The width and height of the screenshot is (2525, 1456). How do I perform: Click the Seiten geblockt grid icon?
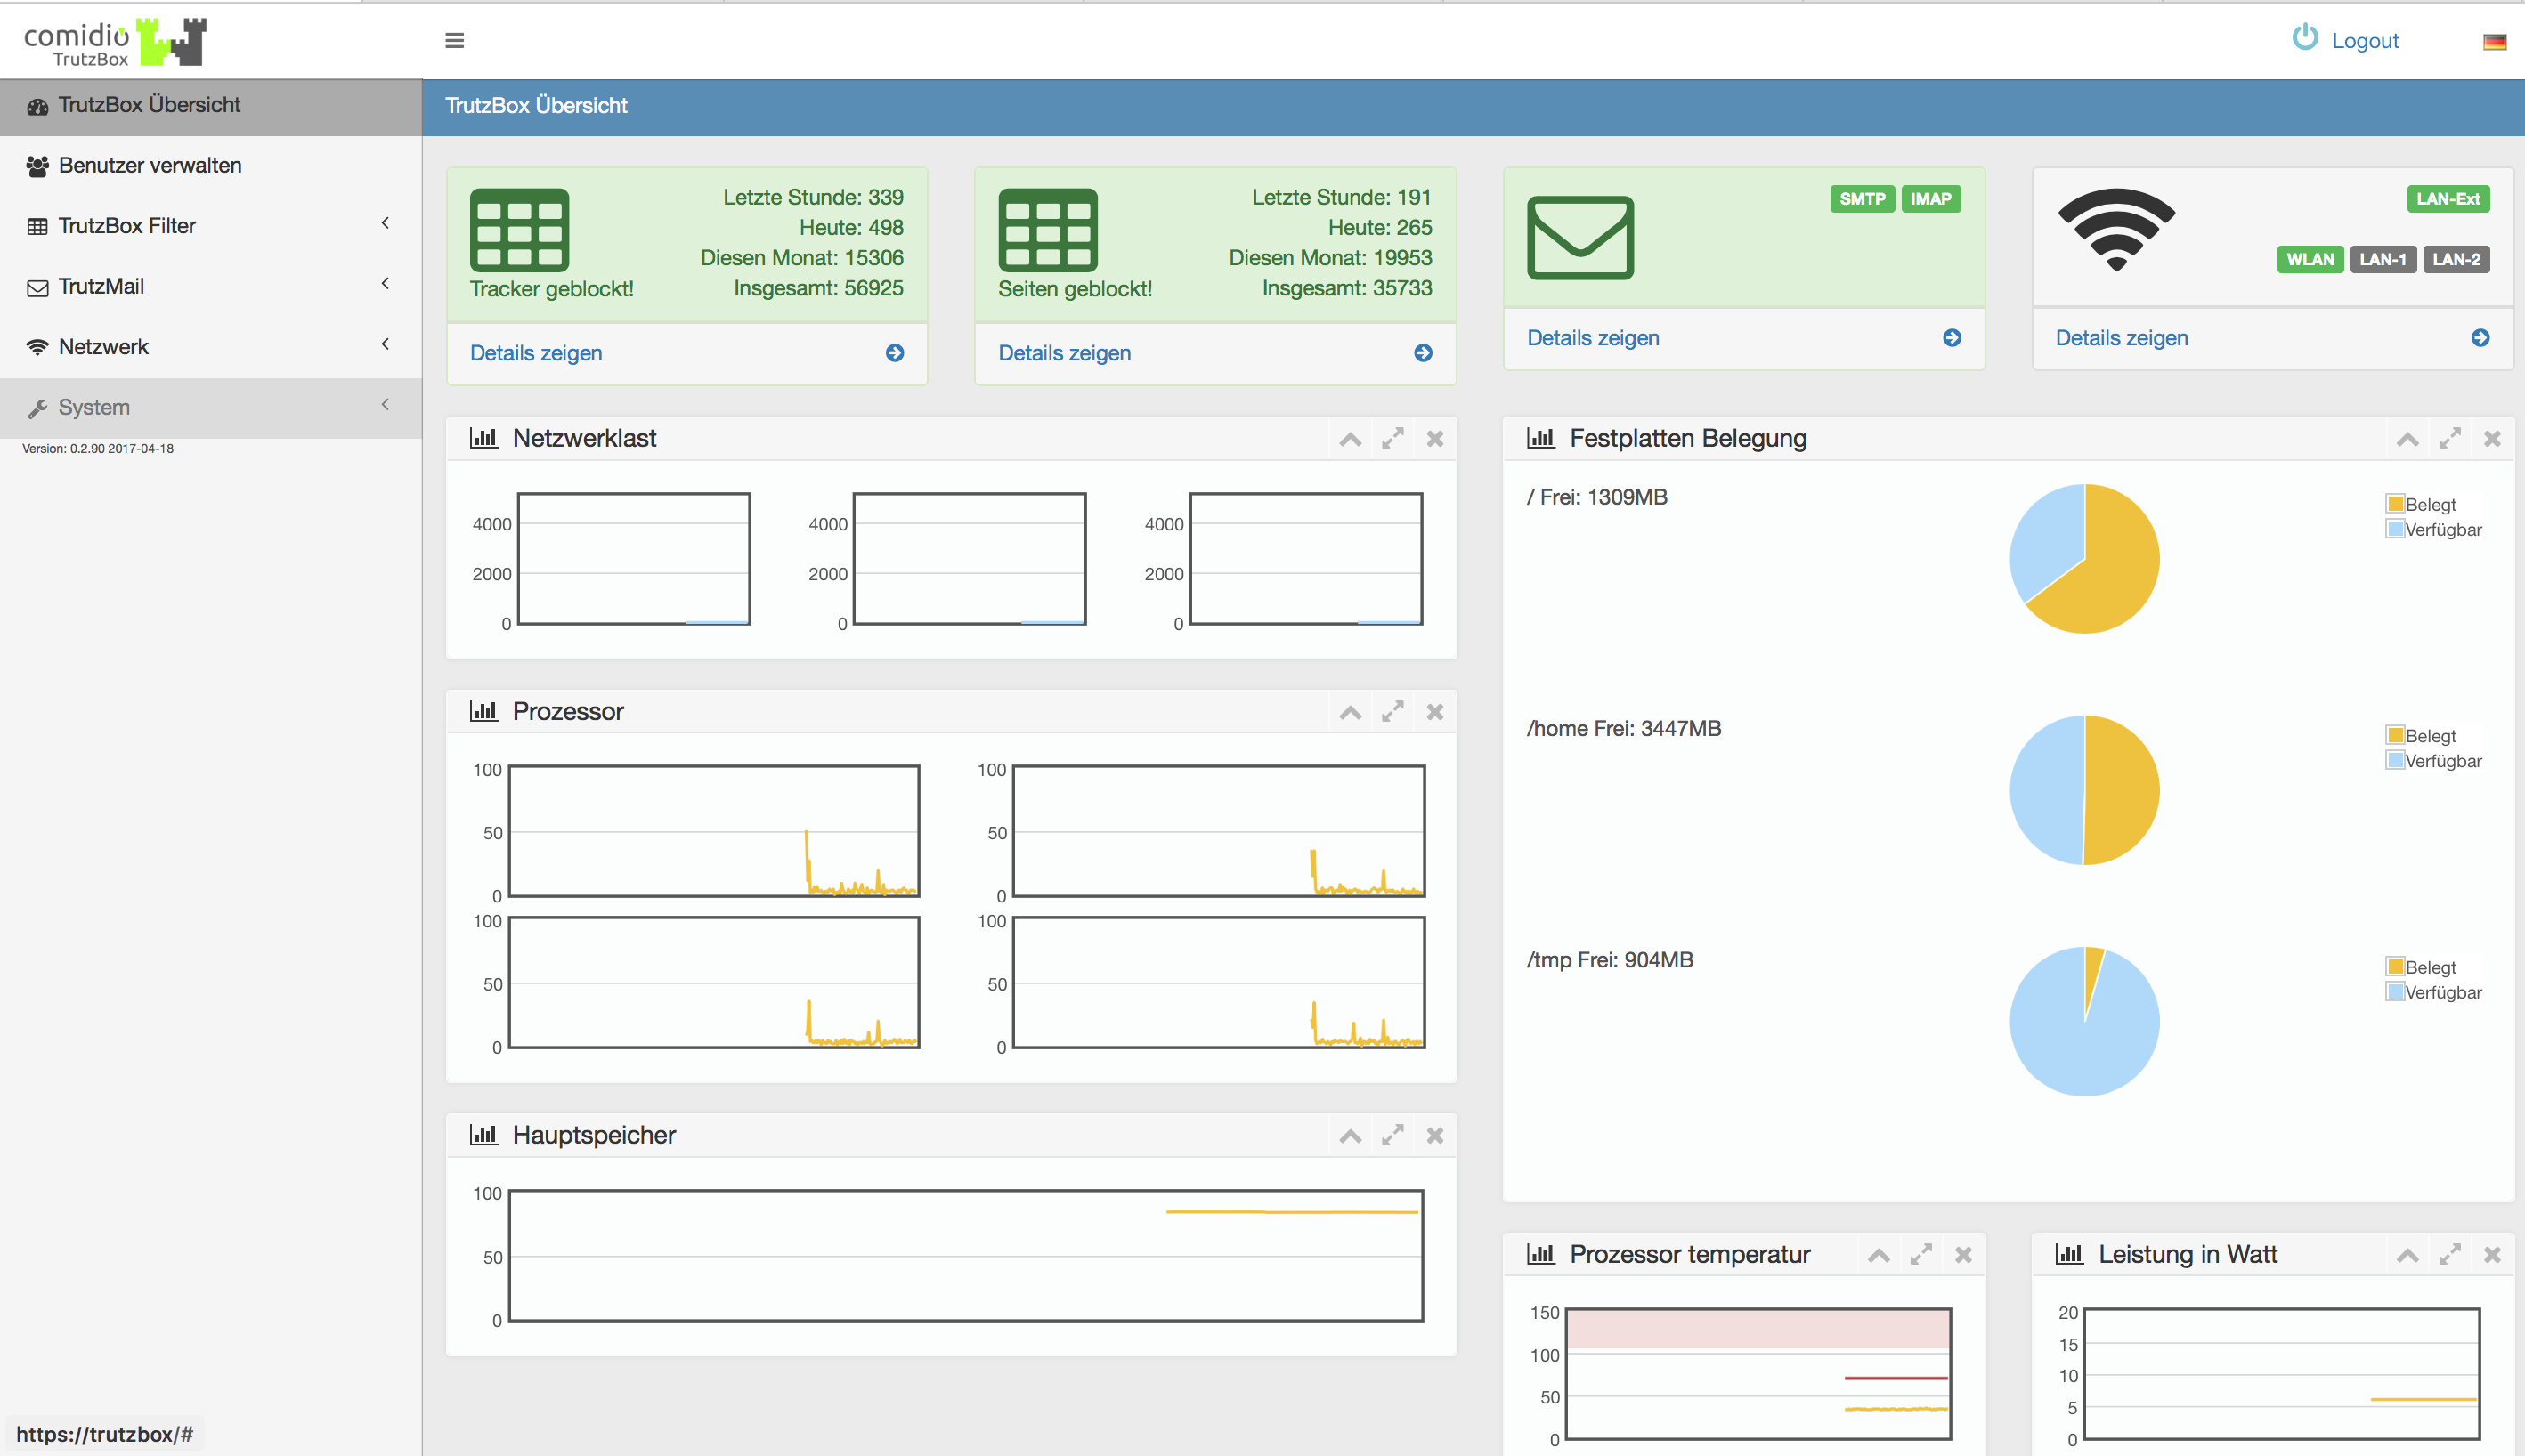click(x=1047, y=230)
